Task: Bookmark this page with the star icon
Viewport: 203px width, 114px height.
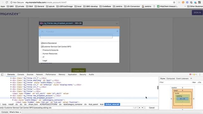Action: [174, 2]
